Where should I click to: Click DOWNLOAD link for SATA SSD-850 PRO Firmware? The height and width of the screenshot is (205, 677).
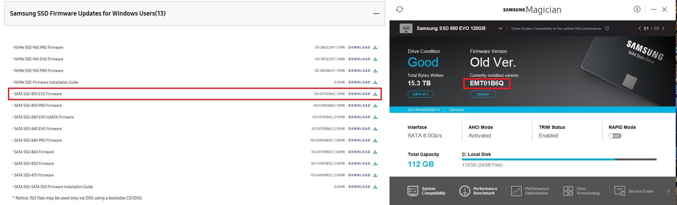point(359,106)
